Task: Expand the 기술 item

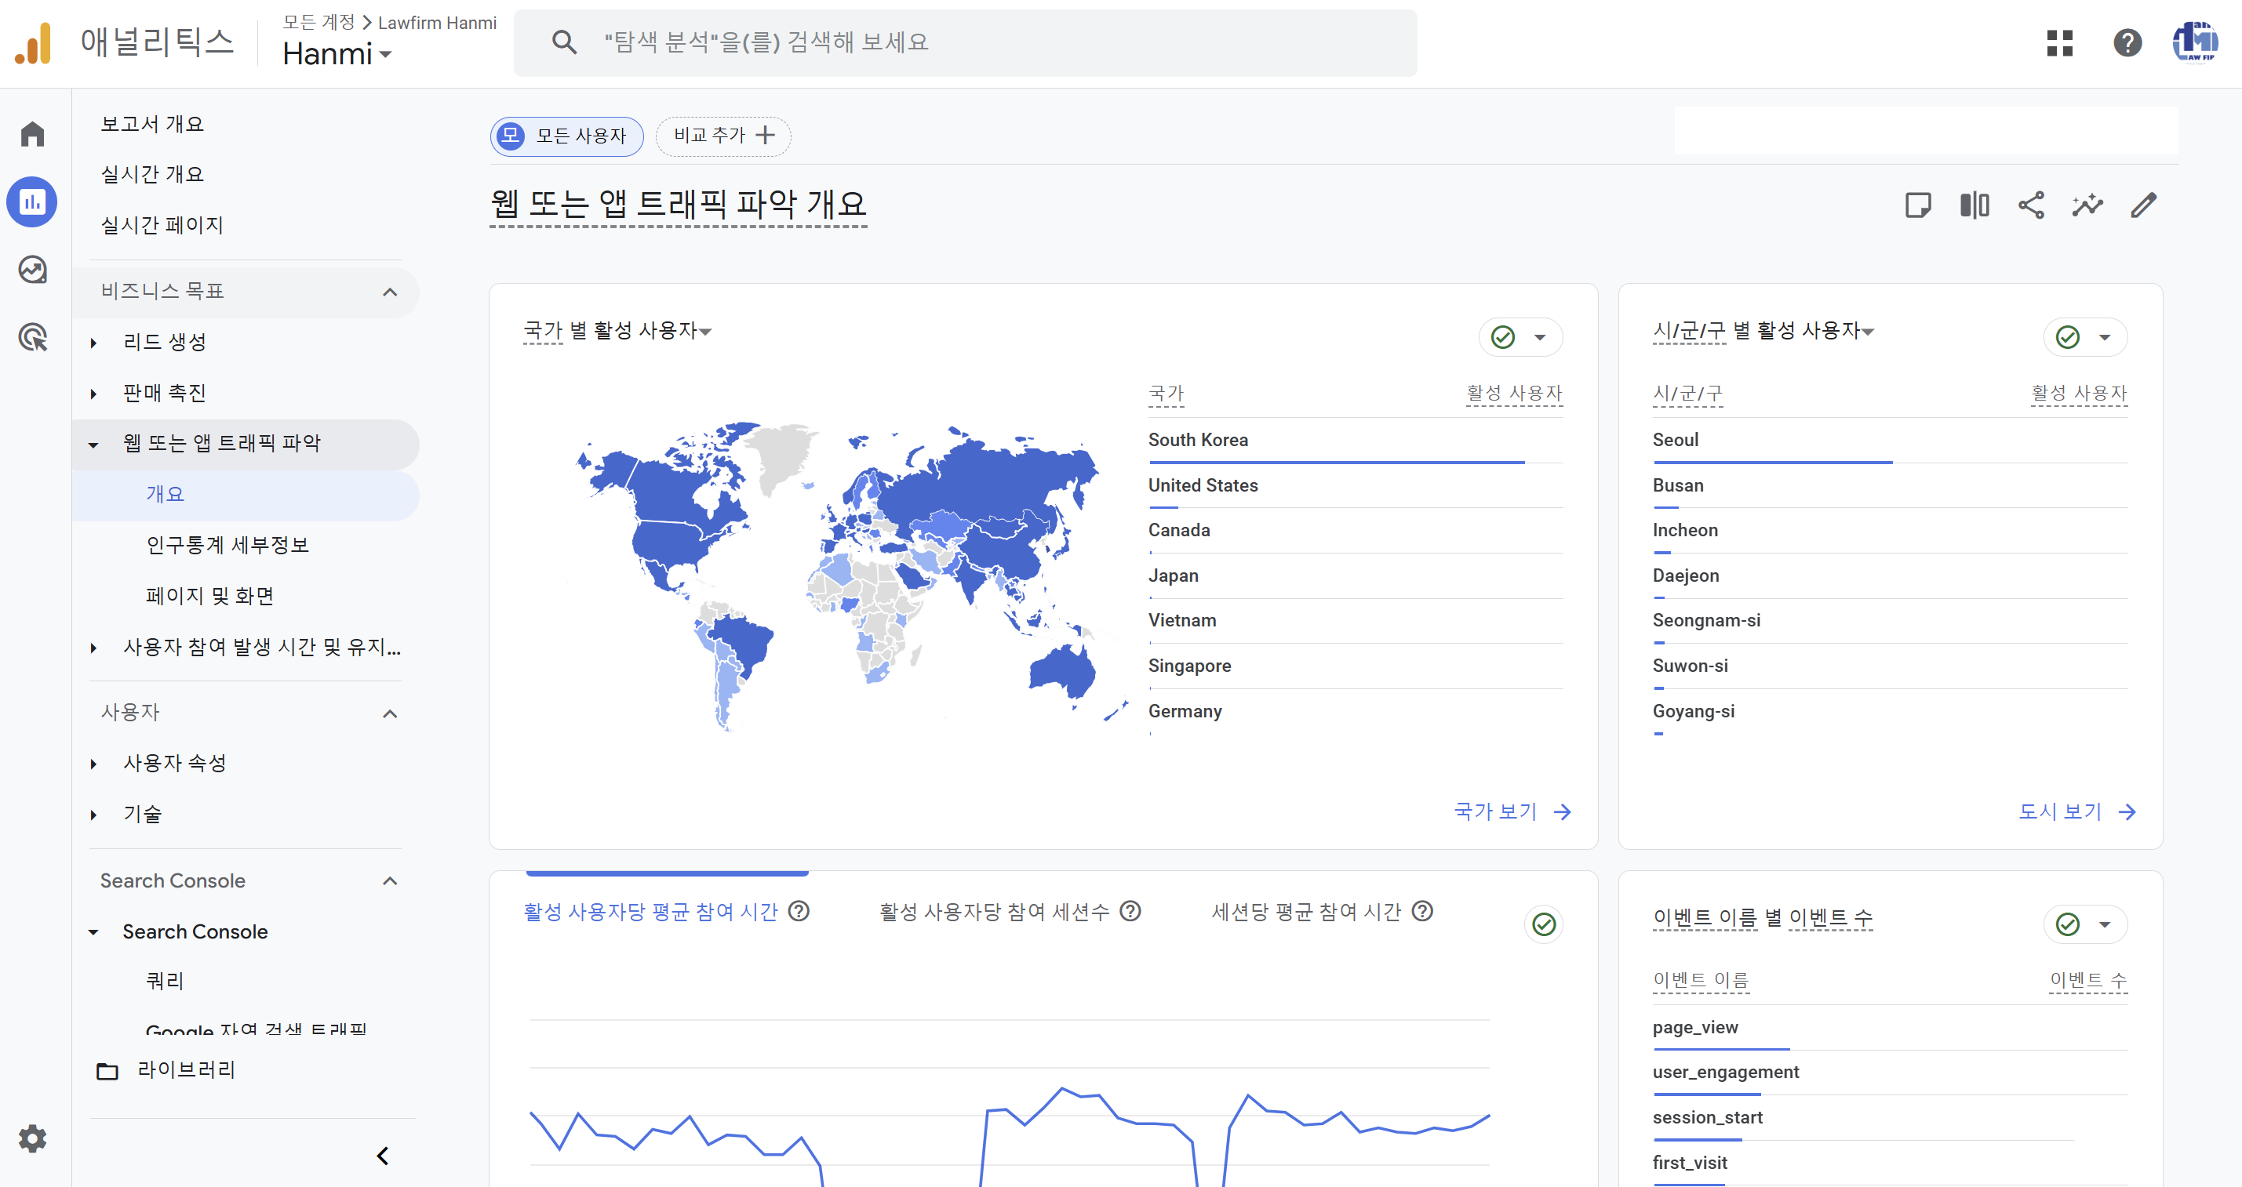Action: [x=94, y=815]
